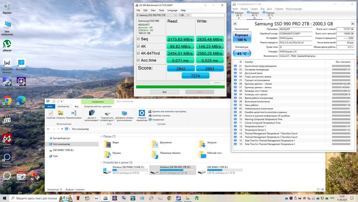This screenshot has width=358, height=202.
Task: Open Samsung Magician desktop shortcut
Action: 7,160
